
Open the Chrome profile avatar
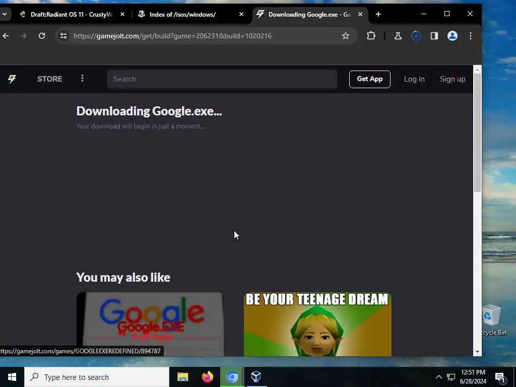(x=452, y=36)
